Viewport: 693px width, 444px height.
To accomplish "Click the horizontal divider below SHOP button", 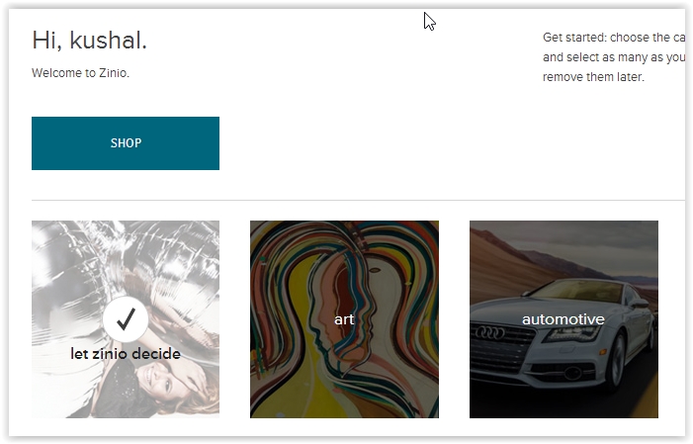I will (358, 201).
